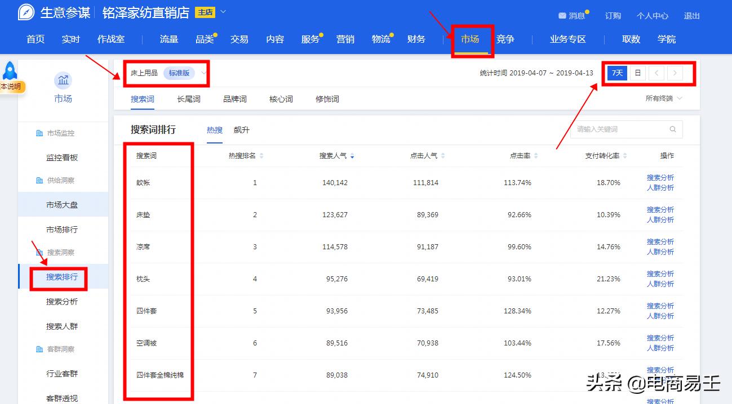The height and width of the screenshot is (404, 732).
Task: Click the 客群洞察 sidebar section icon
Action: [x=38, y=348]
